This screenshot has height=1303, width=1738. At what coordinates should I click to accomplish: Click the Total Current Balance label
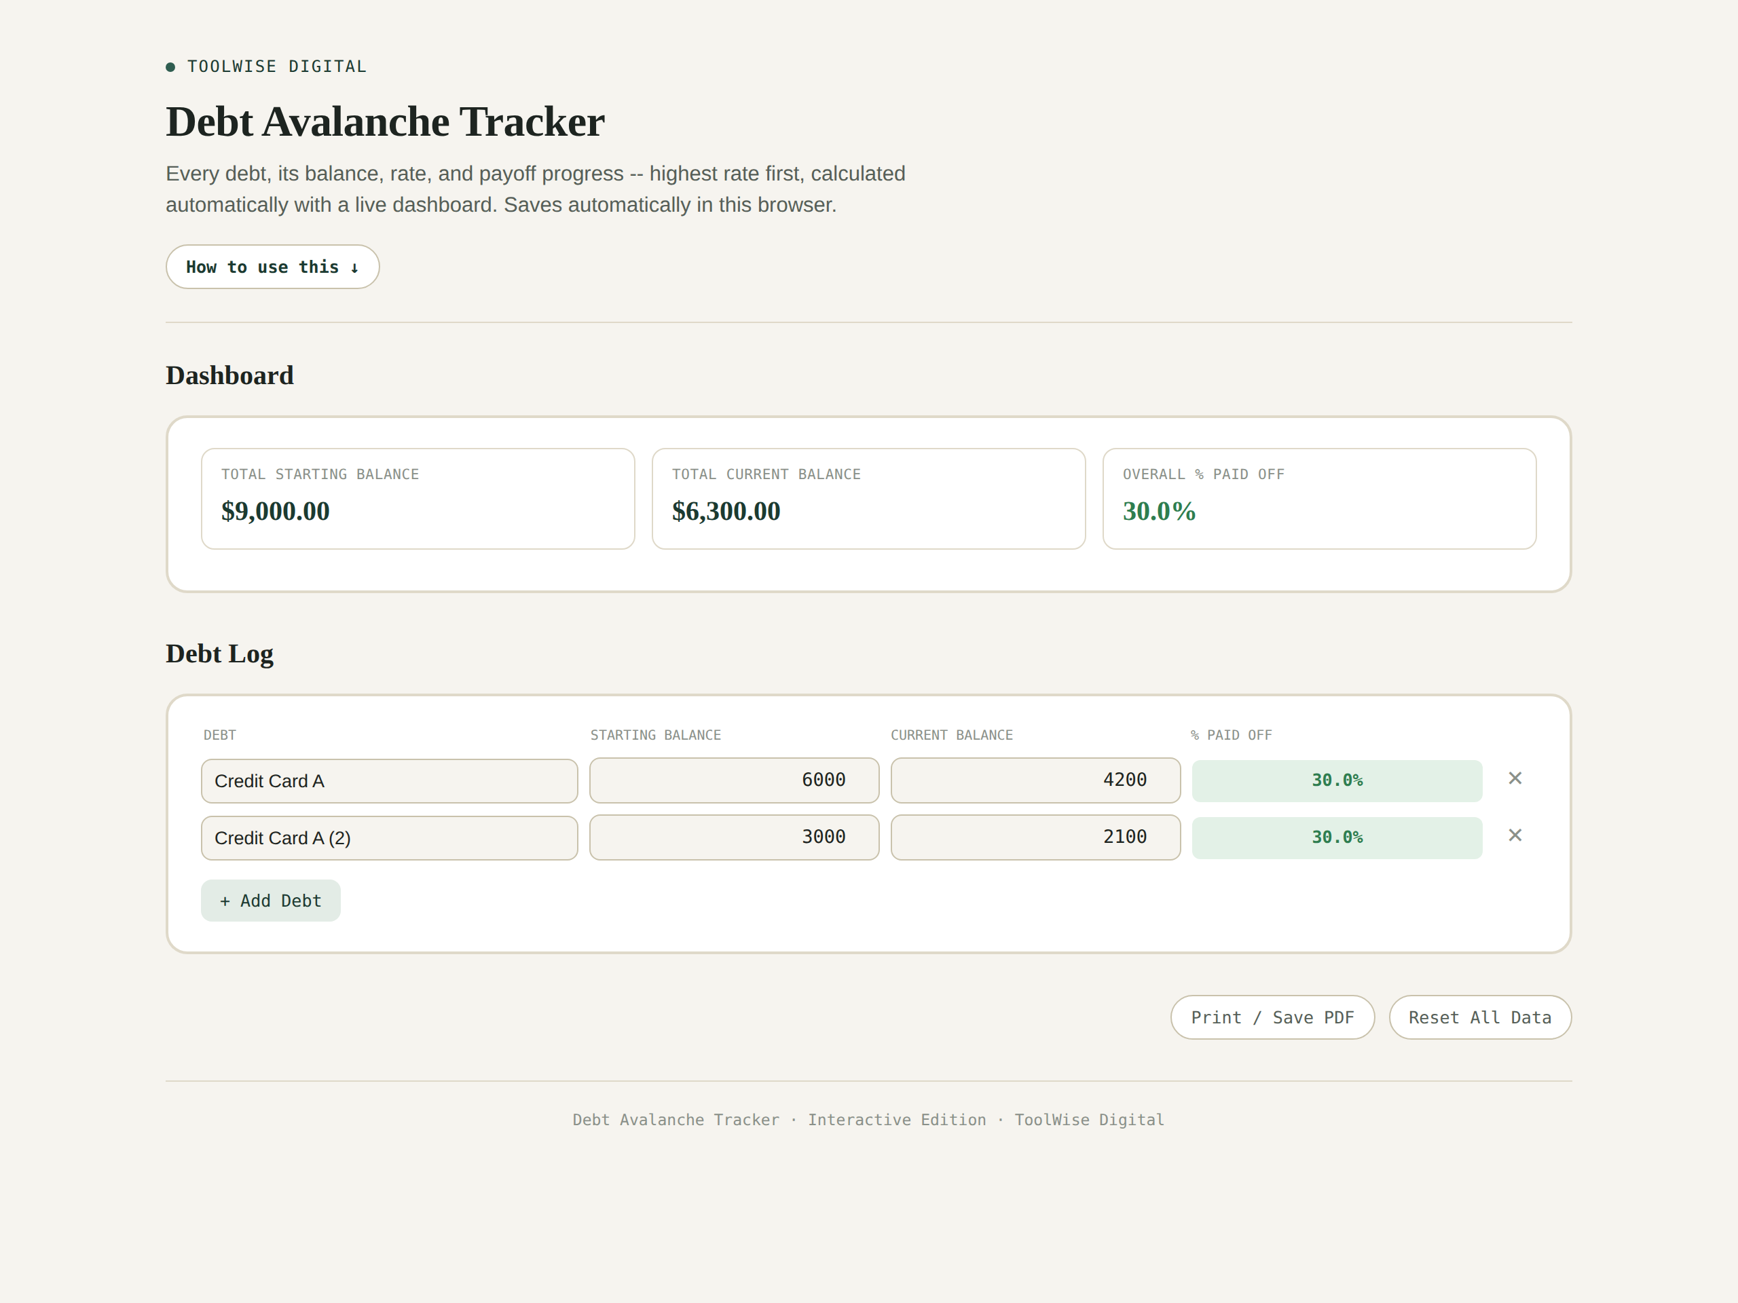[x=766, y=474]
